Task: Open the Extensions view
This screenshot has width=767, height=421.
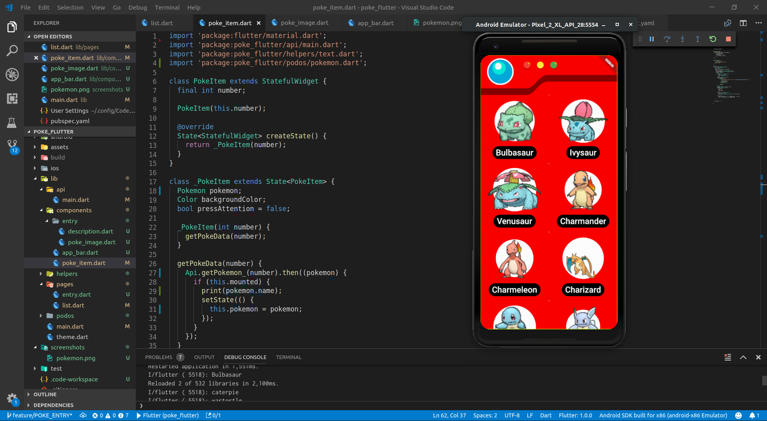Action: (x=12, y=98)
